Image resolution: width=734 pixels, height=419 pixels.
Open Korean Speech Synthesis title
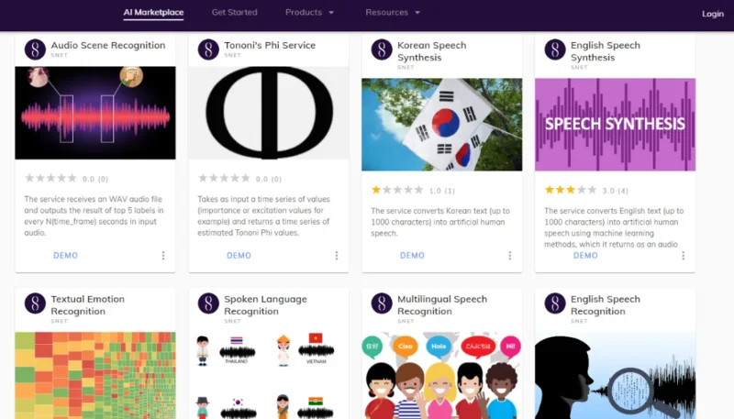tap(431, 51)
